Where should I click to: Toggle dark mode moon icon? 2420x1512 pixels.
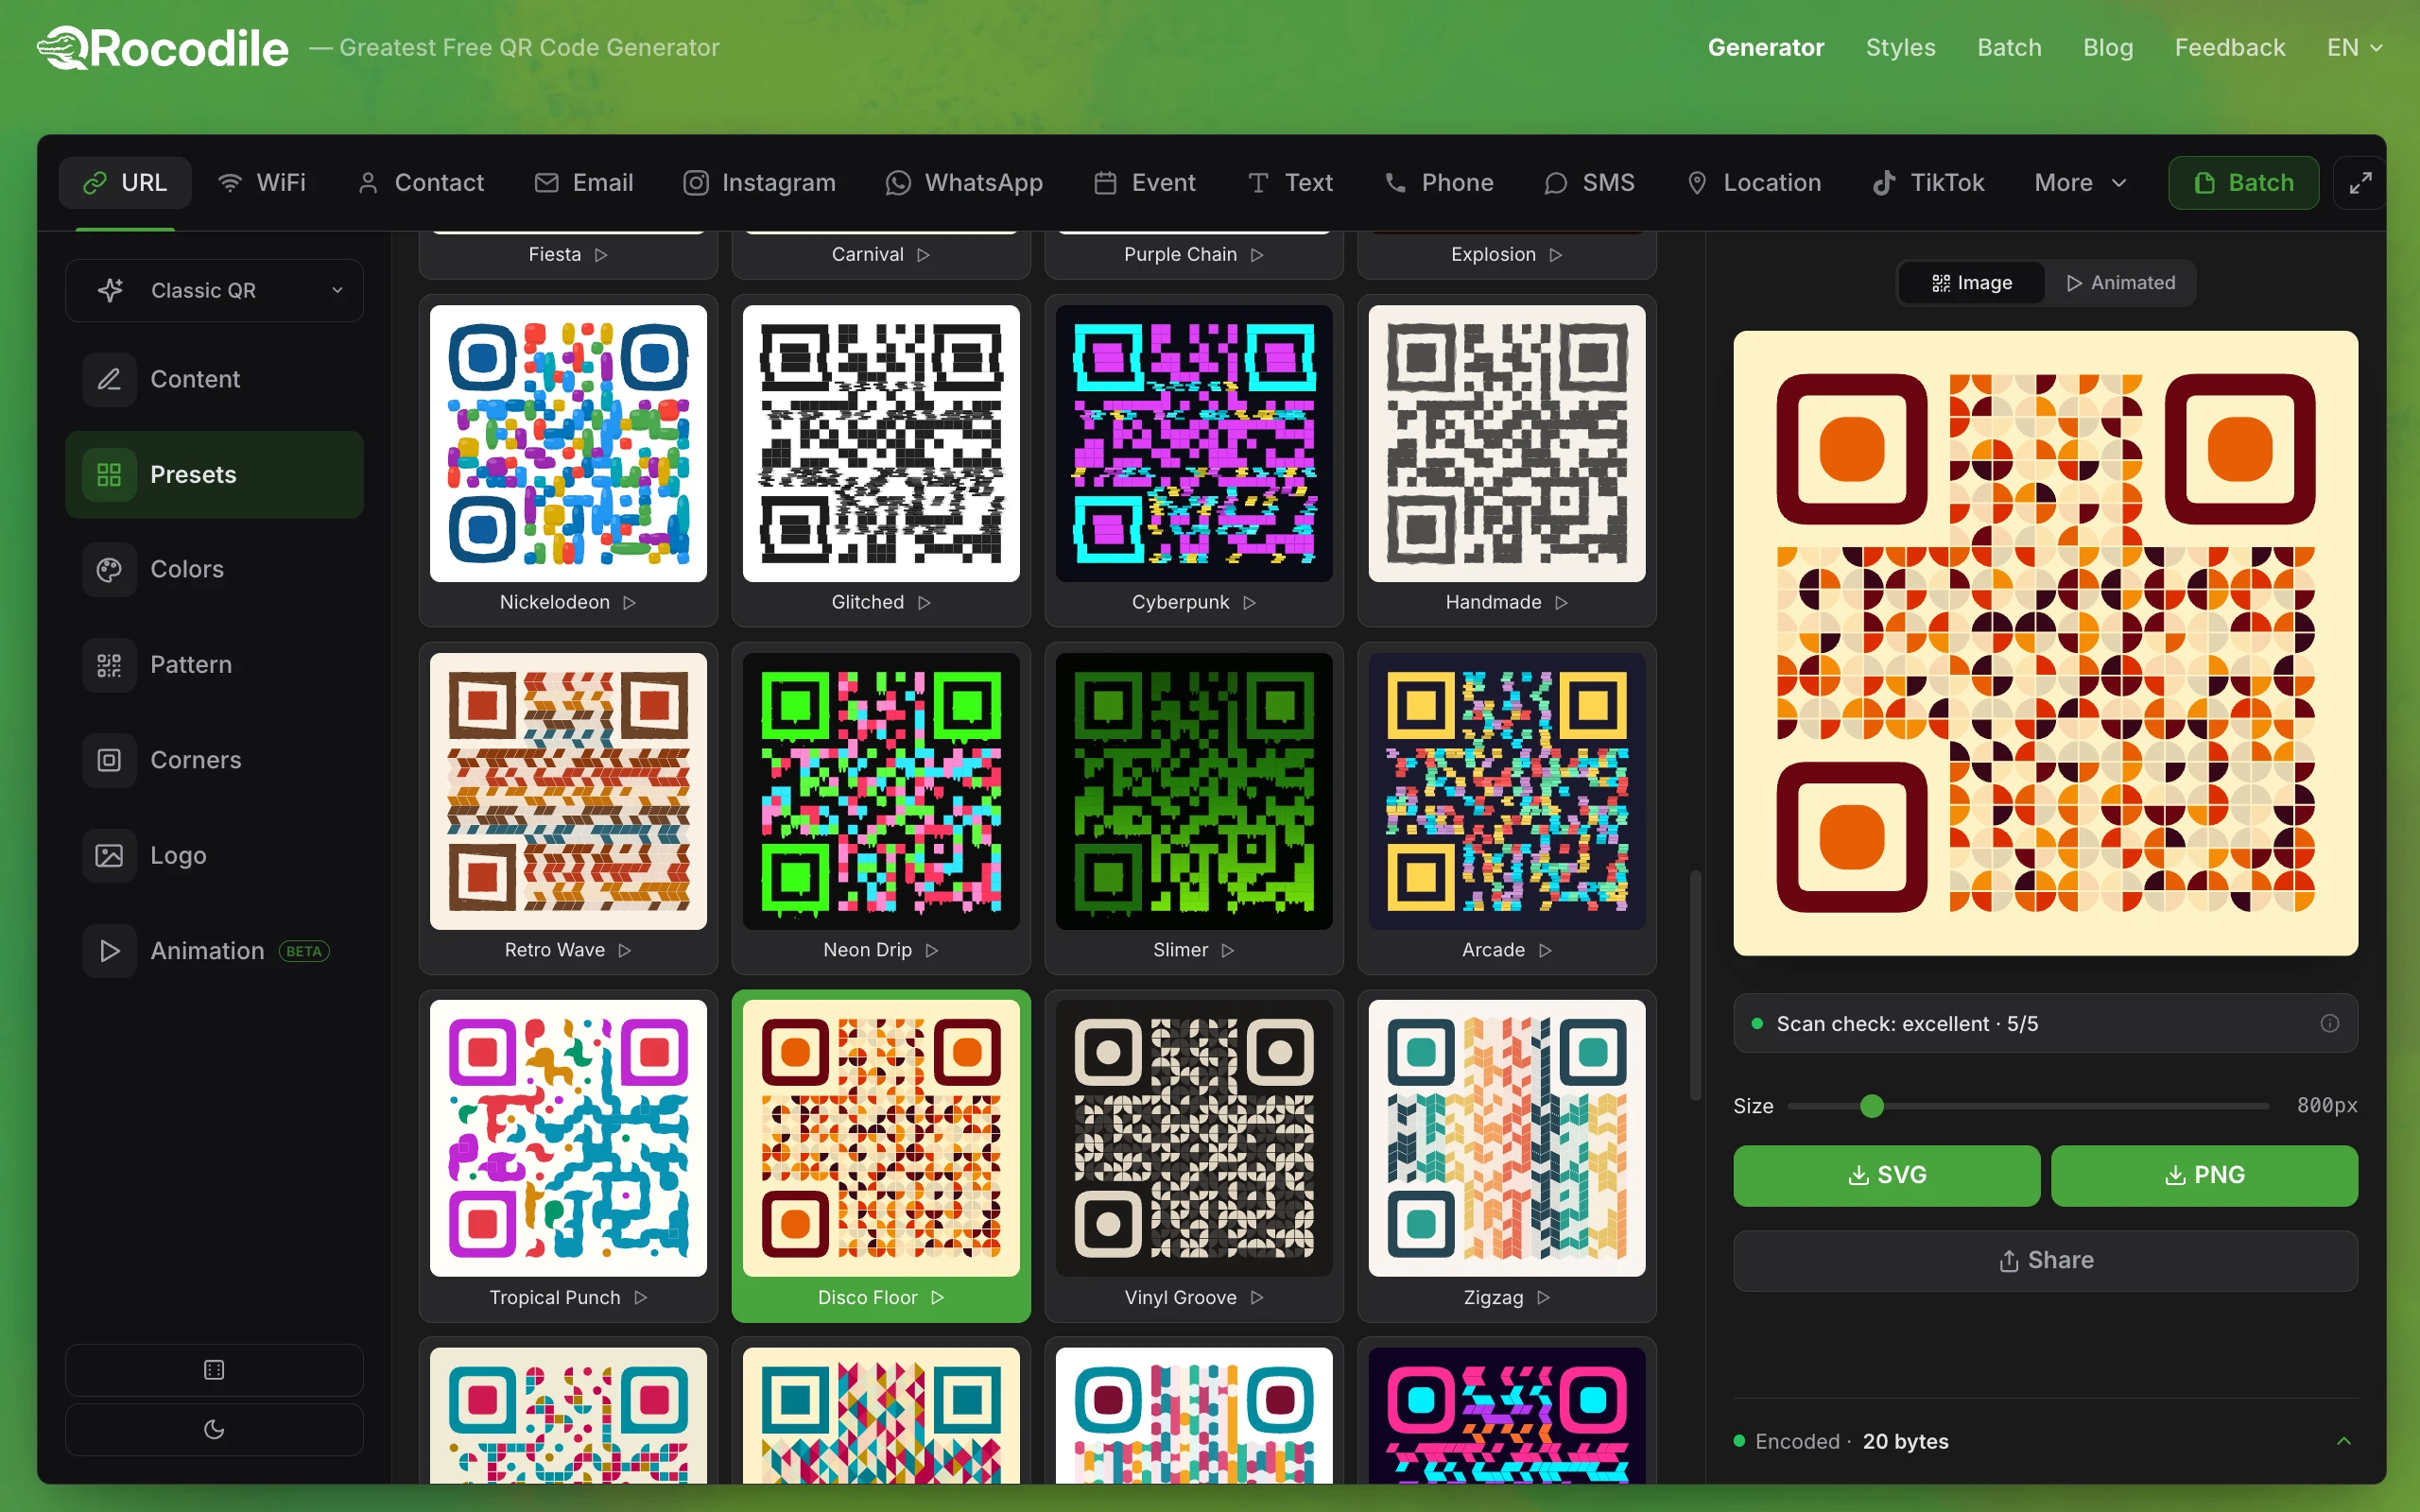click(214, 1429)
